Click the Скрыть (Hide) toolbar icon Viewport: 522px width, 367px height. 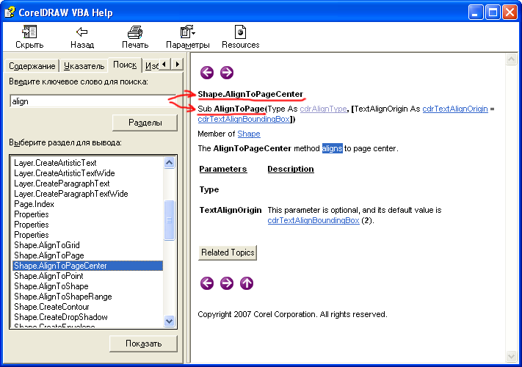29,32
